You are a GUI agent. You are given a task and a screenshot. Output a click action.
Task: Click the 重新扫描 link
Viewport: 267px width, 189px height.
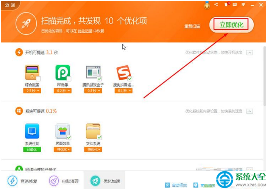pos(192,26)
